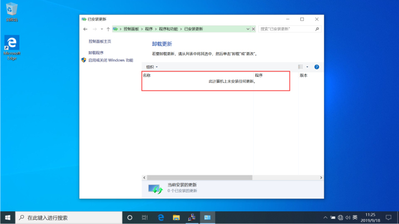The width and height of the screenshot is (399, 224).
Task: Open 控制面板主页 link
Action: (100, 41)
